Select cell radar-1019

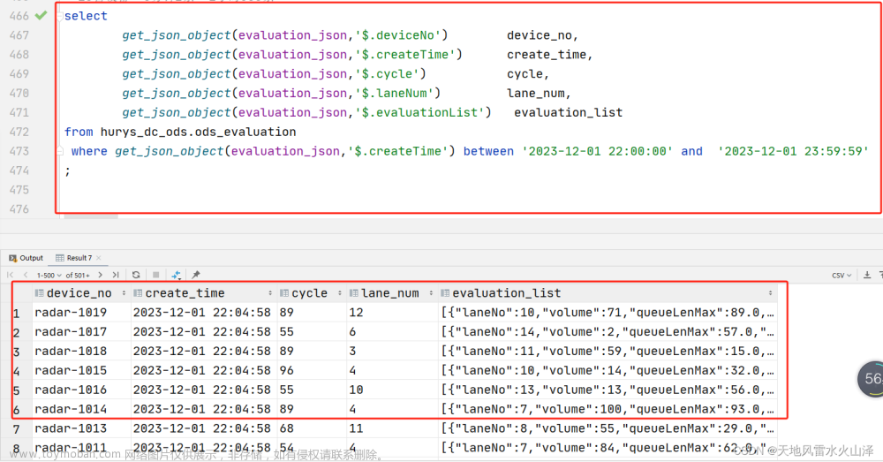tap(81, 313)
